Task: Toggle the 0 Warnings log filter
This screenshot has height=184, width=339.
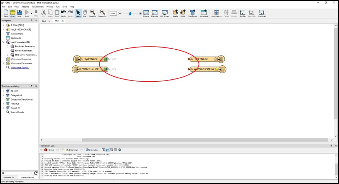Action: click(72, 150)
